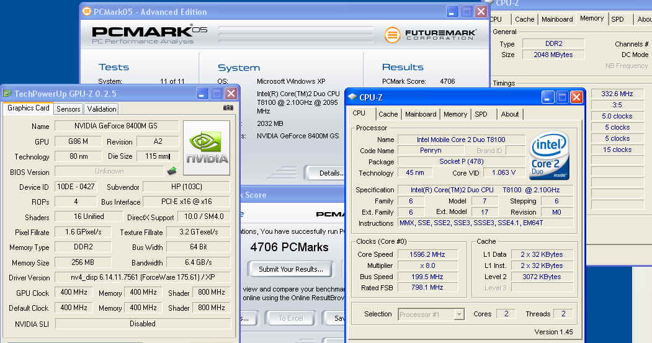Select Memory tab in background CPU-Z window
This screenshot has height=343, width=652.
(592, 18)
